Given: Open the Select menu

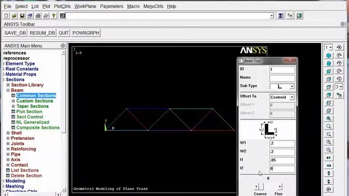Looking at the screenshot, I should click(x=21, y=7).
